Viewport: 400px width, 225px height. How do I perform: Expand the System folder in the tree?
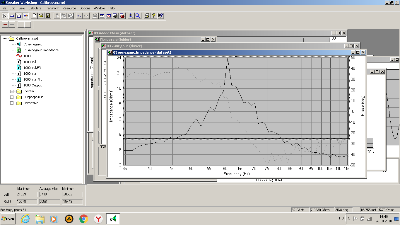click(12, 91)
